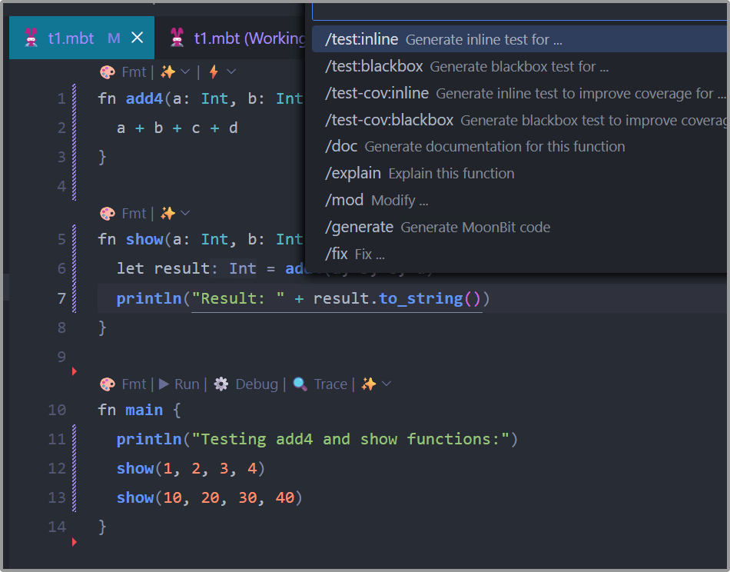
Task: Click the sparkles icon above show function
Action: coord(168,214)
